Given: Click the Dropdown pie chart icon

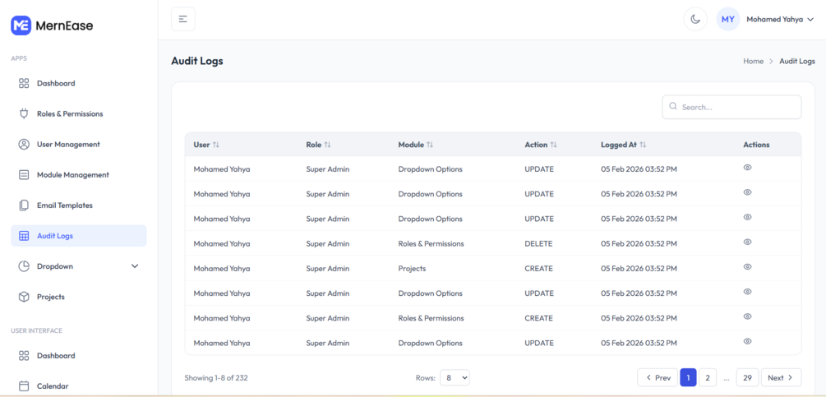Looking at the screenshot, I should pos(24,266).
